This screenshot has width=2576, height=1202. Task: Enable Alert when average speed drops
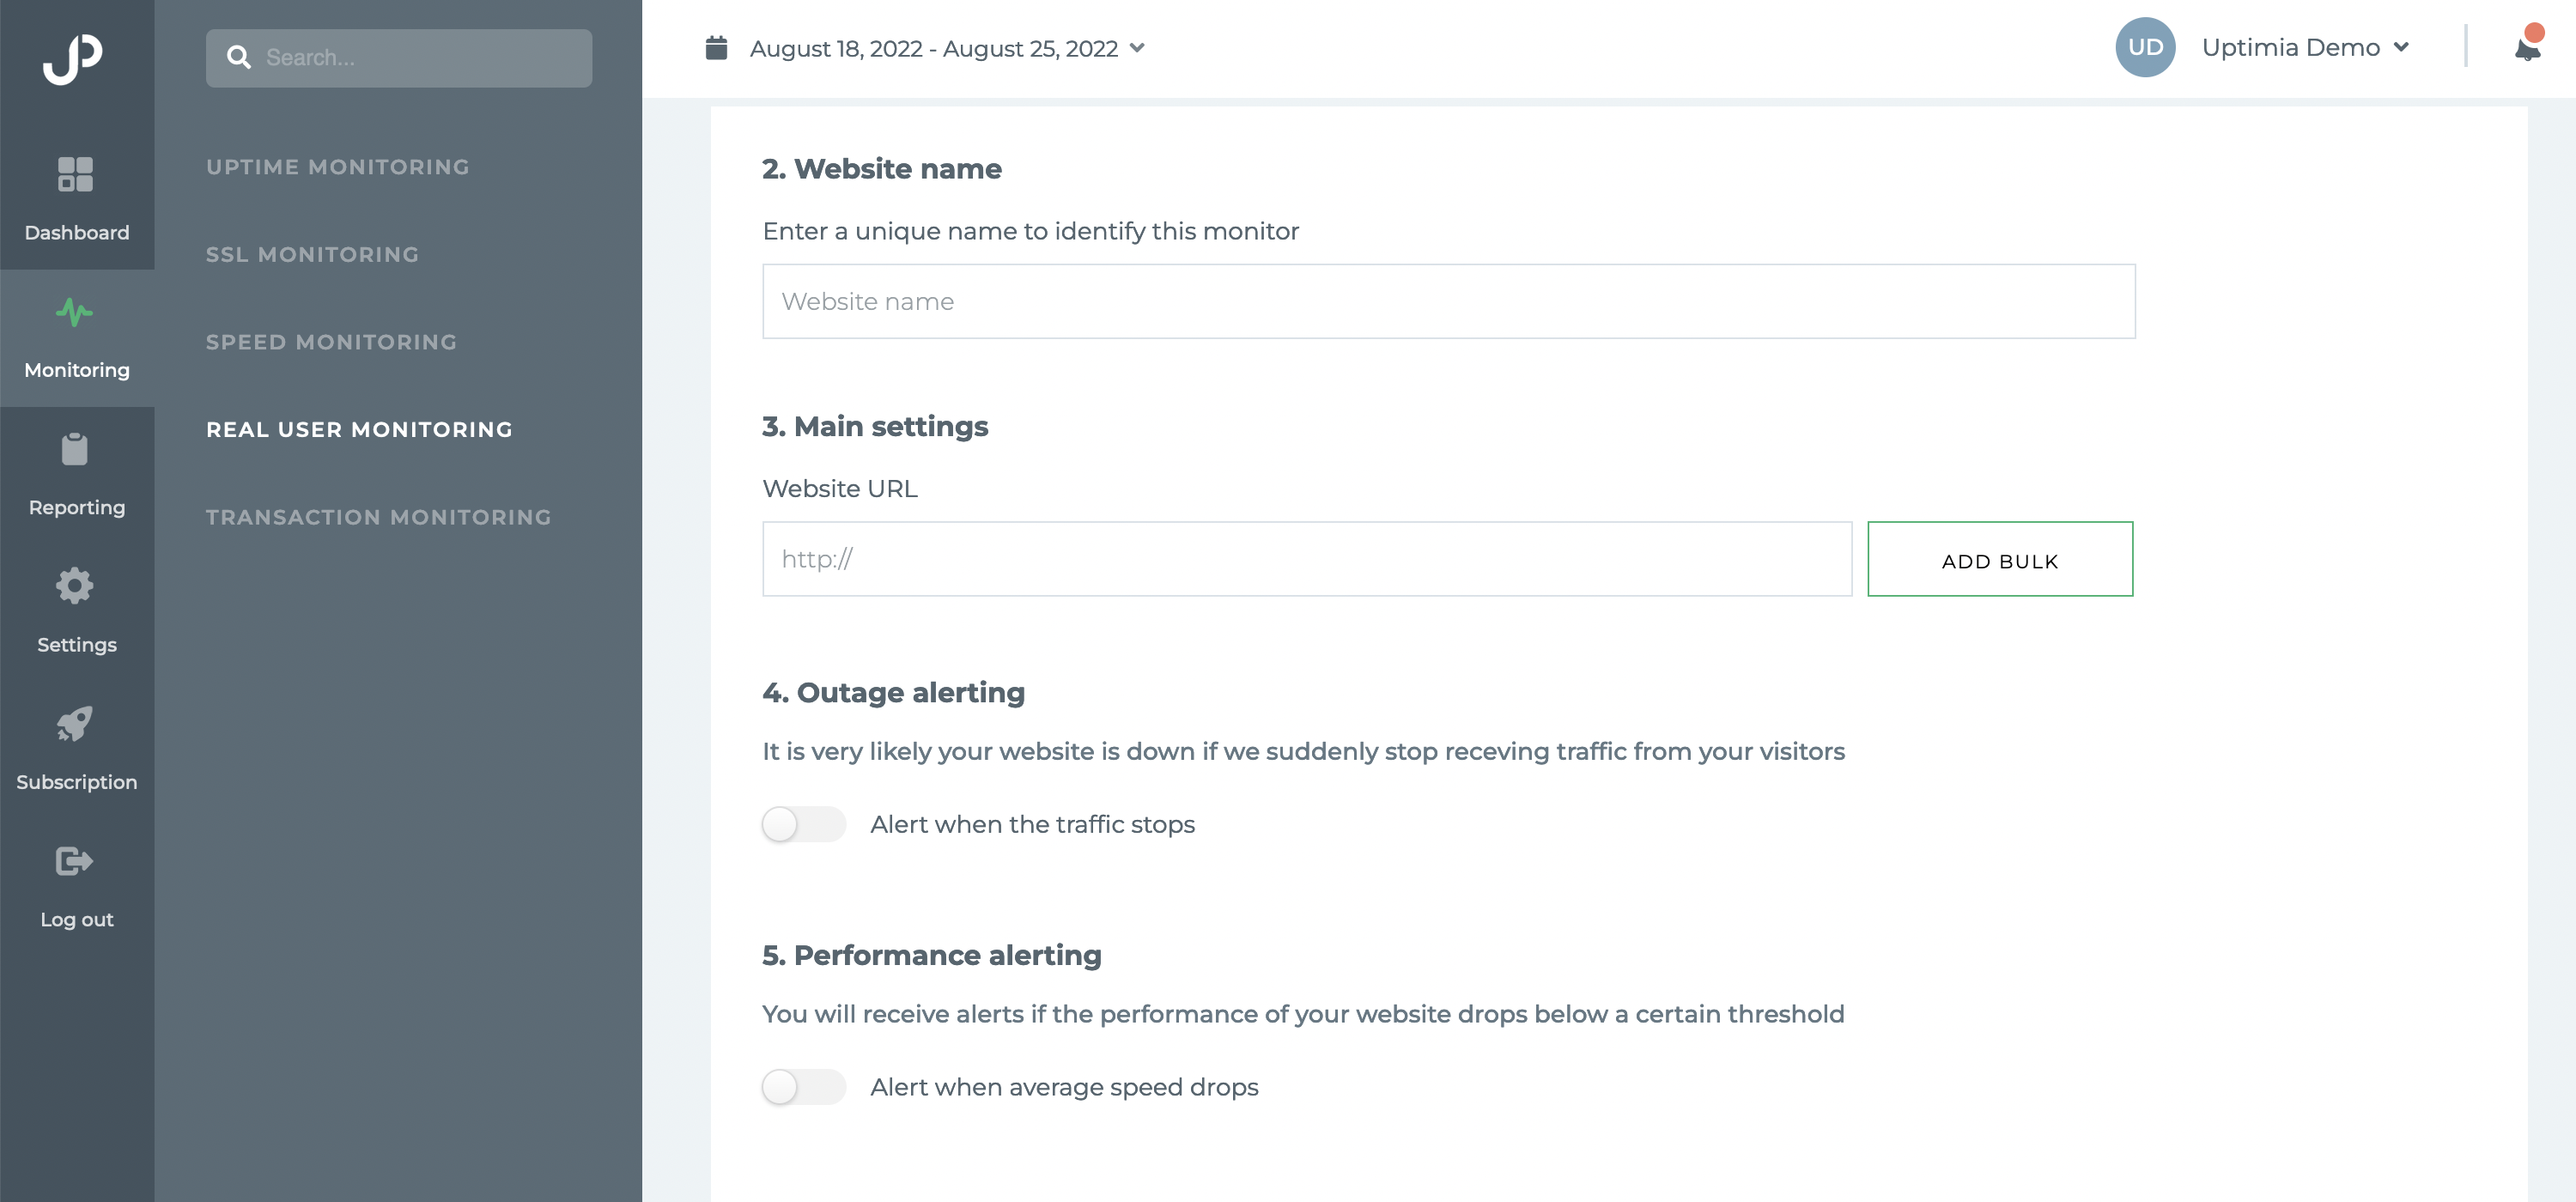click(804, 1087)
